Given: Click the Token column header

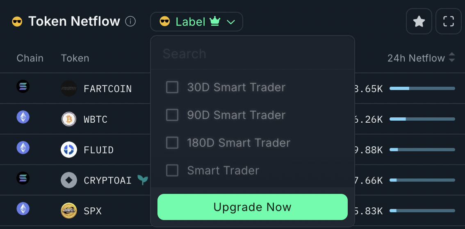Looking at the screenshot, I should [x=75, y=58].
